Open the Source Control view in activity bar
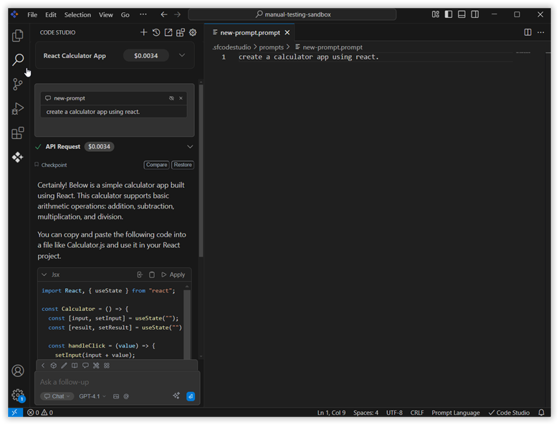559x425 pixels. 18,84
